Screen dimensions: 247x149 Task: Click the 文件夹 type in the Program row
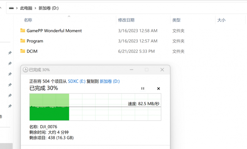click(x=178, y=41)
